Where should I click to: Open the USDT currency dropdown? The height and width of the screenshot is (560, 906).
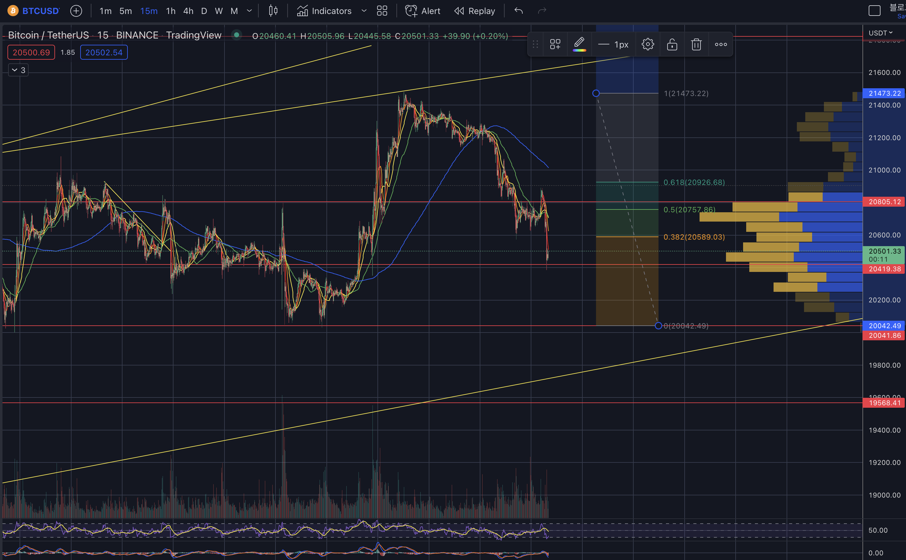pyautogui.click(x=881, y=33)
